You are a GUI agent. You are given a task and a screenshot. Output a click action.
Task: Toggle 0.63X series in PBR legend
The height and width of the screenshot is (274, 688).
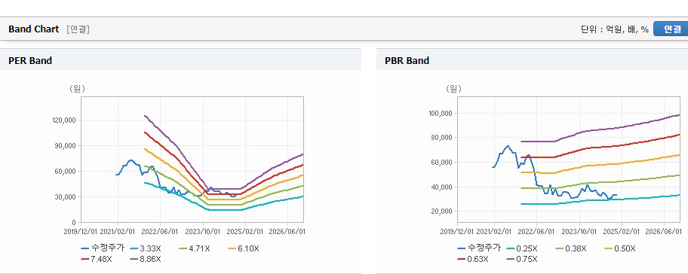tap(474, 259)
